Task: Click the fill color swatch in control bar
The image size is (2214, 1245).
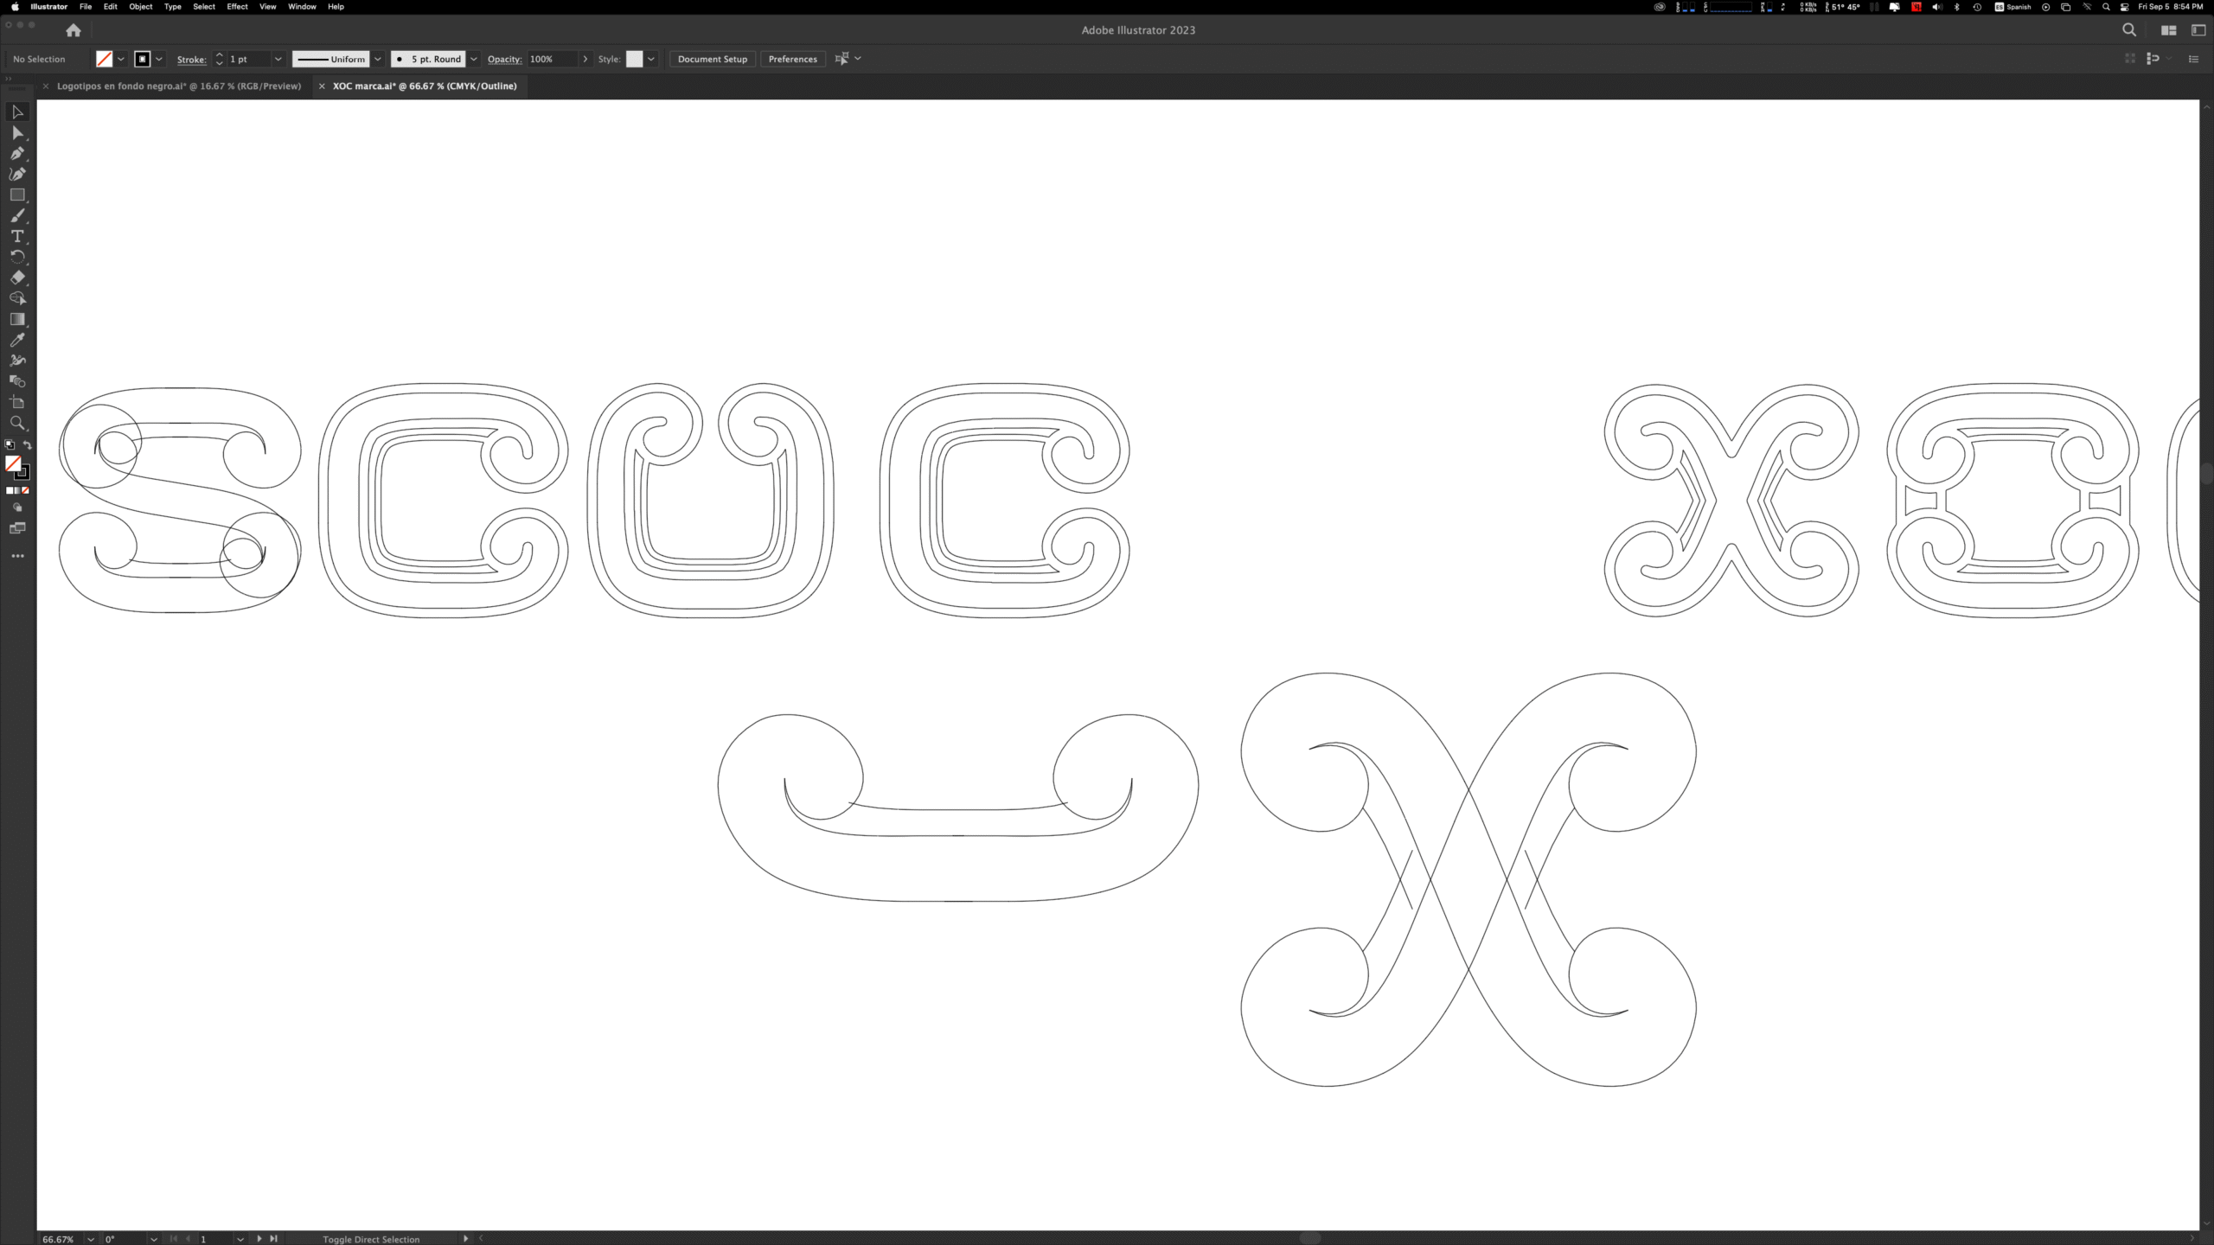Action: coord(104,59)
